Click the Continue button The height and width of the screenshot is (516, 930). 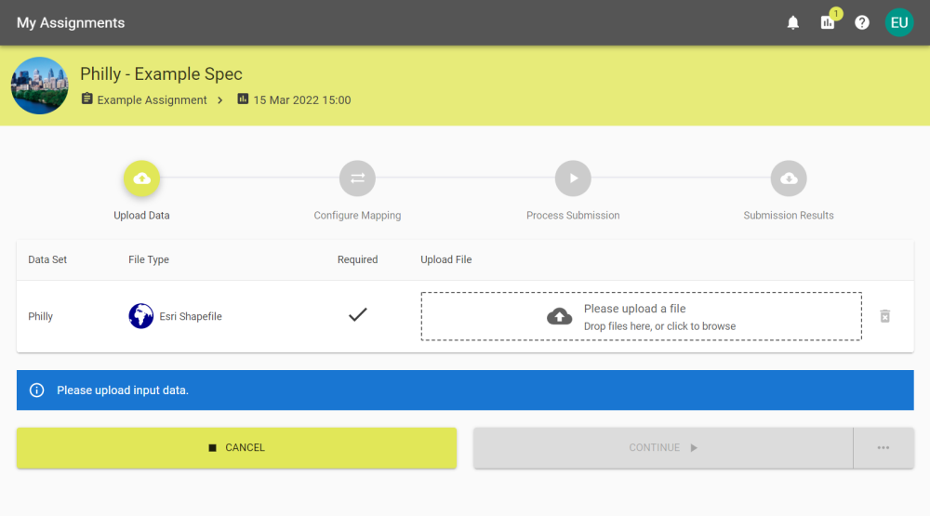[663, 448]
